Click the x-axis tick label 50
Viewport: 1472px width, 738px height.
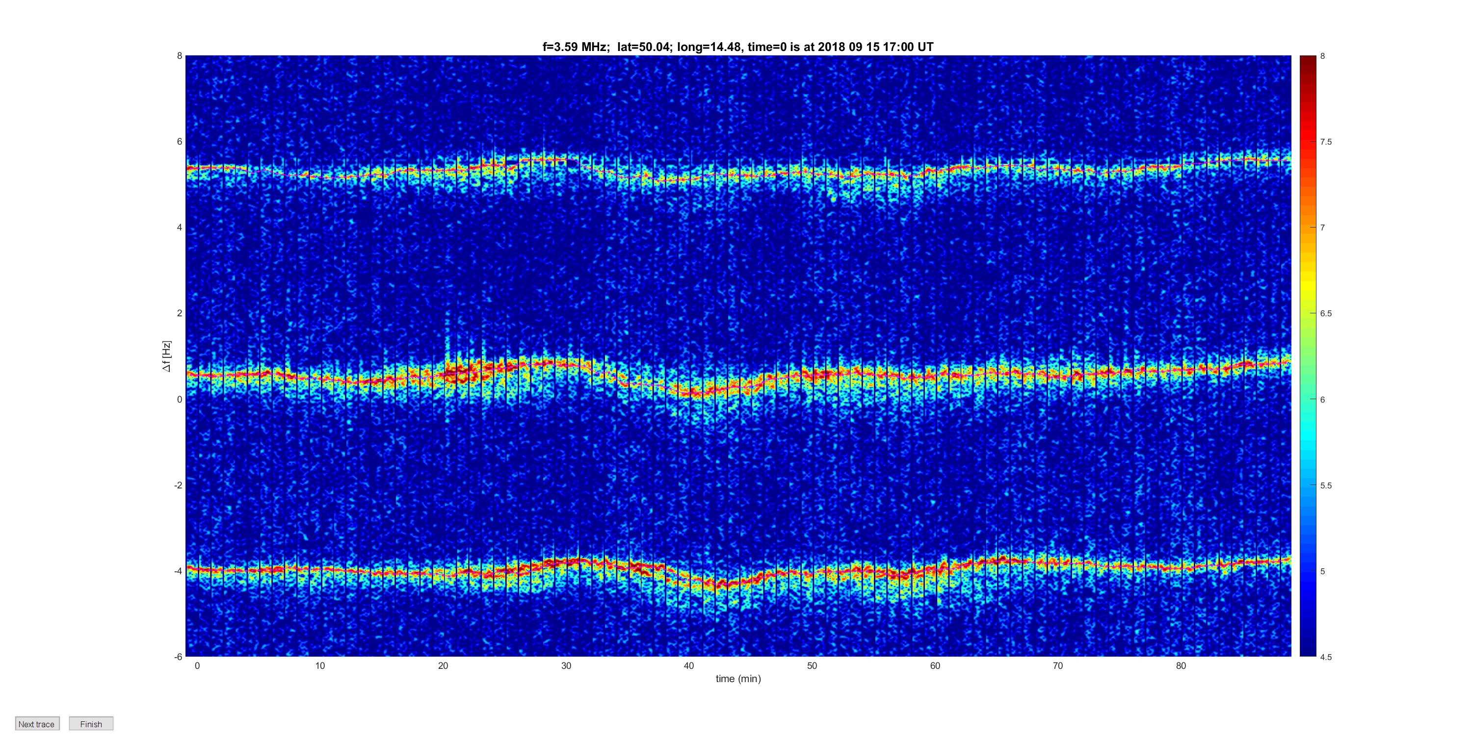click(812, 665)
